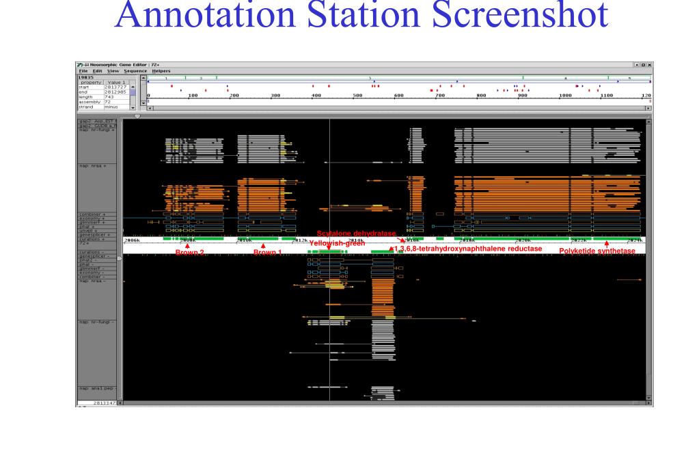Click the 'nap nraa -' track label
Viewport: 699px width, 466px height.
coord(93,281)
